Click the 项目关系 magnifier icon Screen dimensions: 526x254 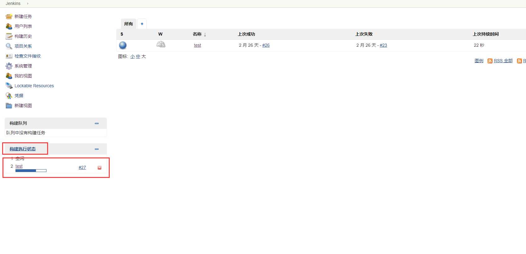pos(9,46)
